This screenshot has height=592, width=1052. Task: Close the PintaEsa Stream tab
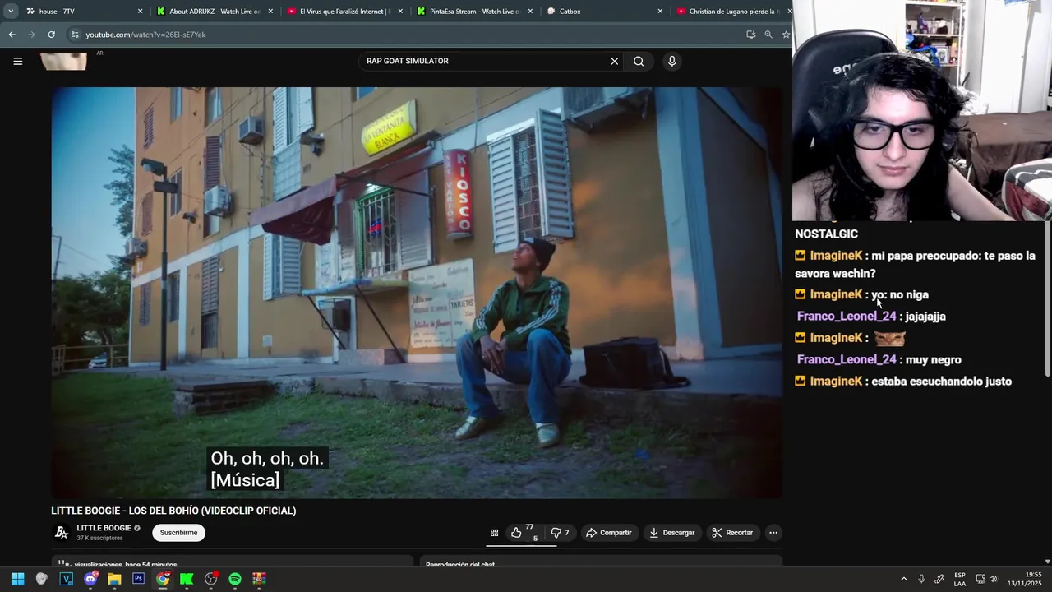click(x=530, y=12)
